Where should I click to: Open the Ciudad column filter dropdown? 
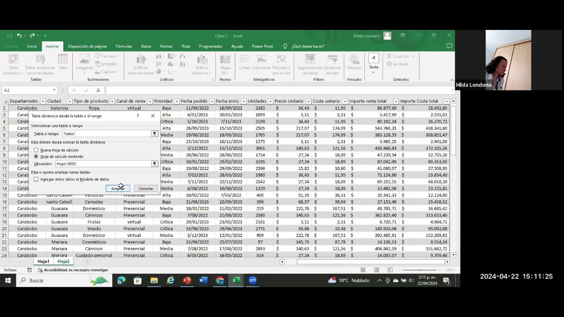click(69, 101)
